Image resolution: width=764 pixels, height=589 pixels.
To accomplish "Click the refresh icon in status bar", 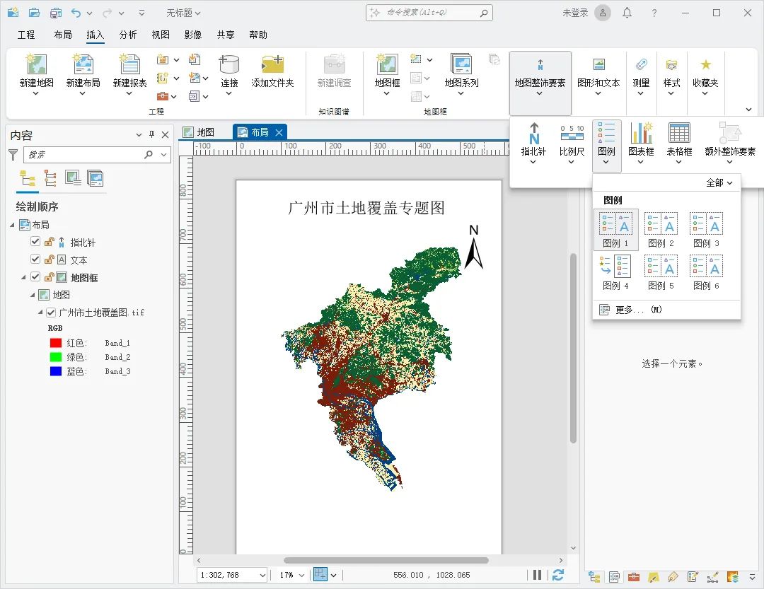I will click(x=558, y=575).
